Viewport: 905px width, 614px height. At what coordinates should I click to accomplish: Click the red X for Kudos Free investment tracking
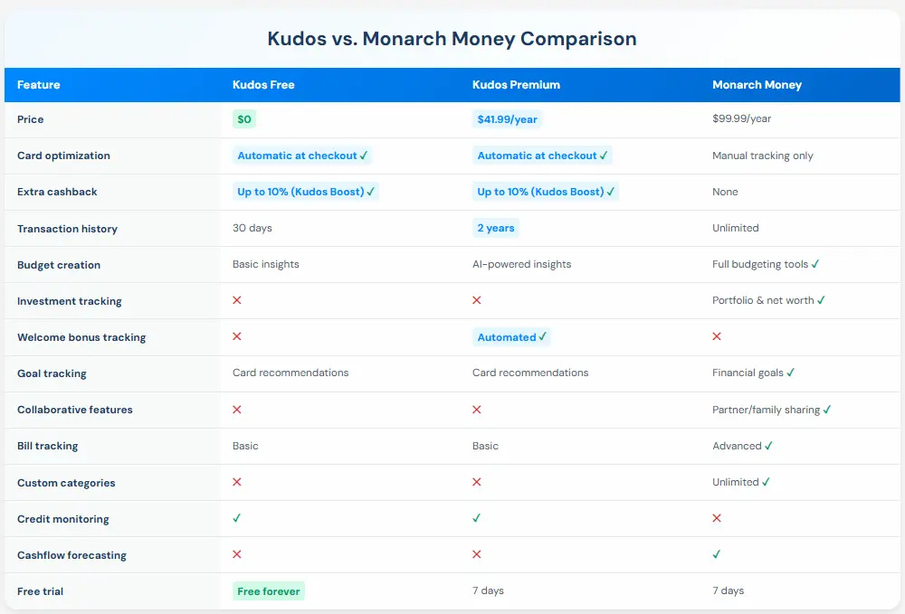click(236, 300)
